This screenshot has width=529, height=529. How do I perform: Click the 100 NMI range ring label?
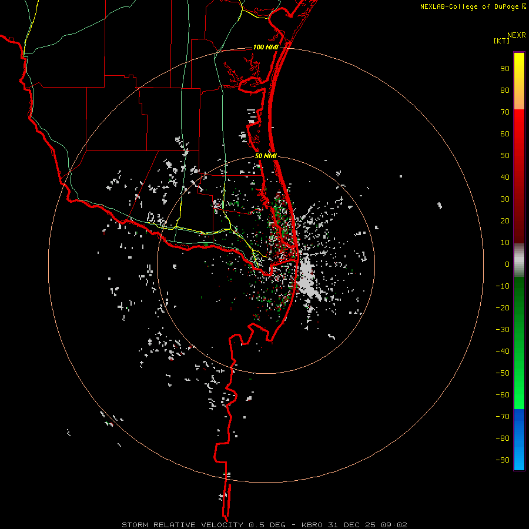point(266,47)
